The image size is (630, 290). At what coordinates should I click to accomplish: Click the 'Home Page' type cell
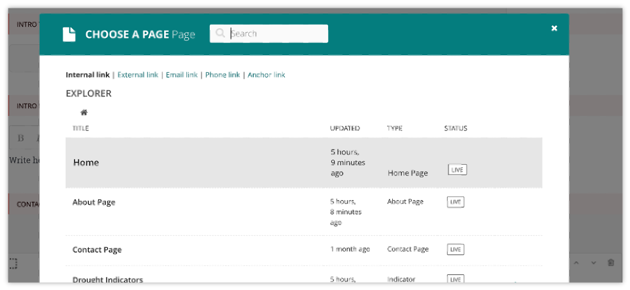408,173
